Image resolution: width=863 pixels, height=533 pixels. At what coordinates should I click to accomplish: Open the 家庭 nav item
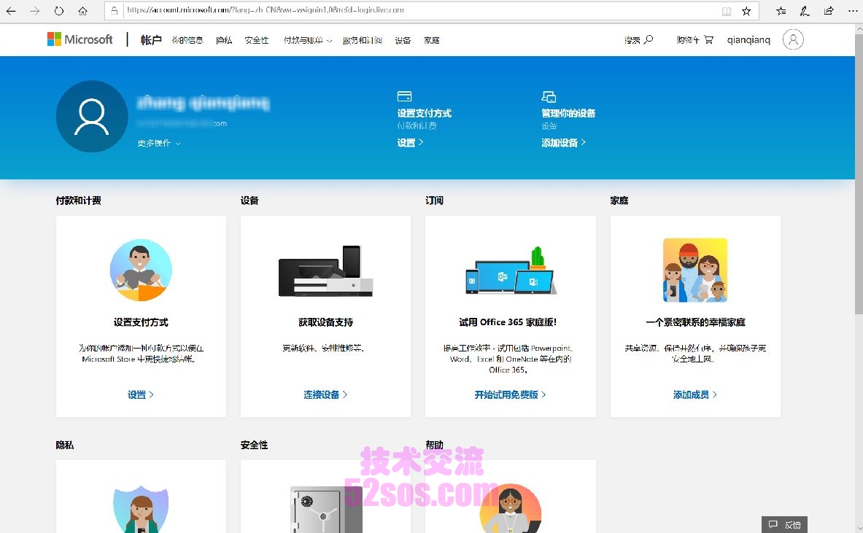pos(432,40)
